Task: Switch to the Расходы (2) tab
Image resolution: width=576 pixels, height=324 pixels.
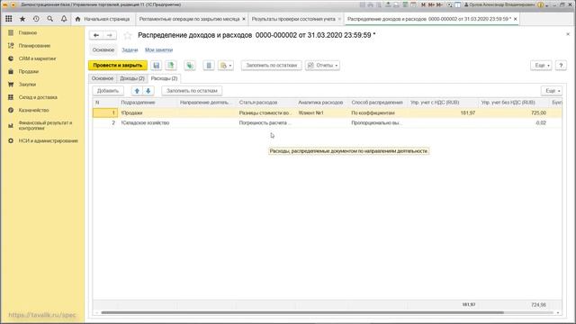Action: click(164, 78)
